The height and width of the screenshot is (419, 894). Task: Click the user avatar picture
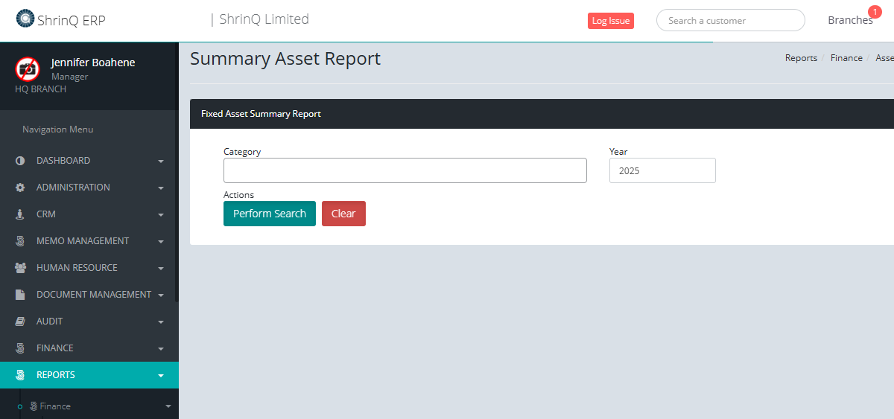point(28,69)
